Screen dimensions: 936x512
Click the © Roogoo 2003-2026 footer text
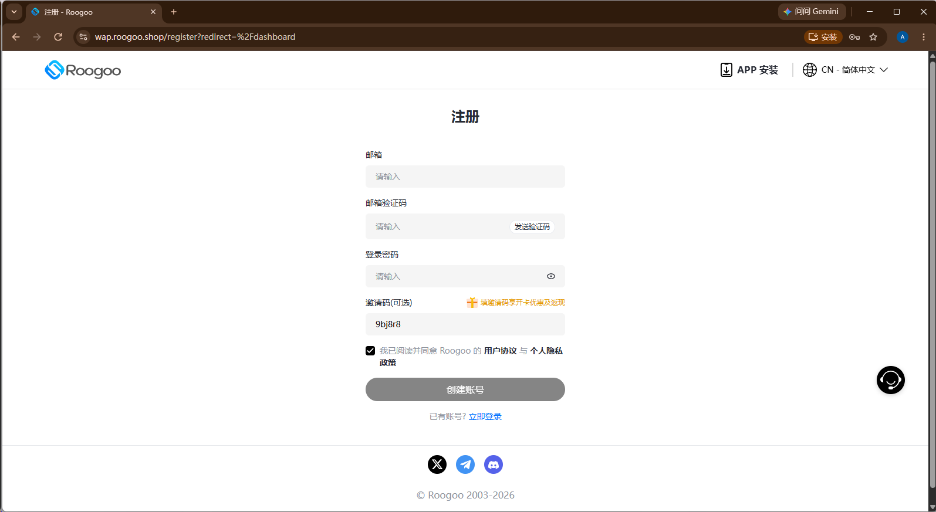pos(465,495)
